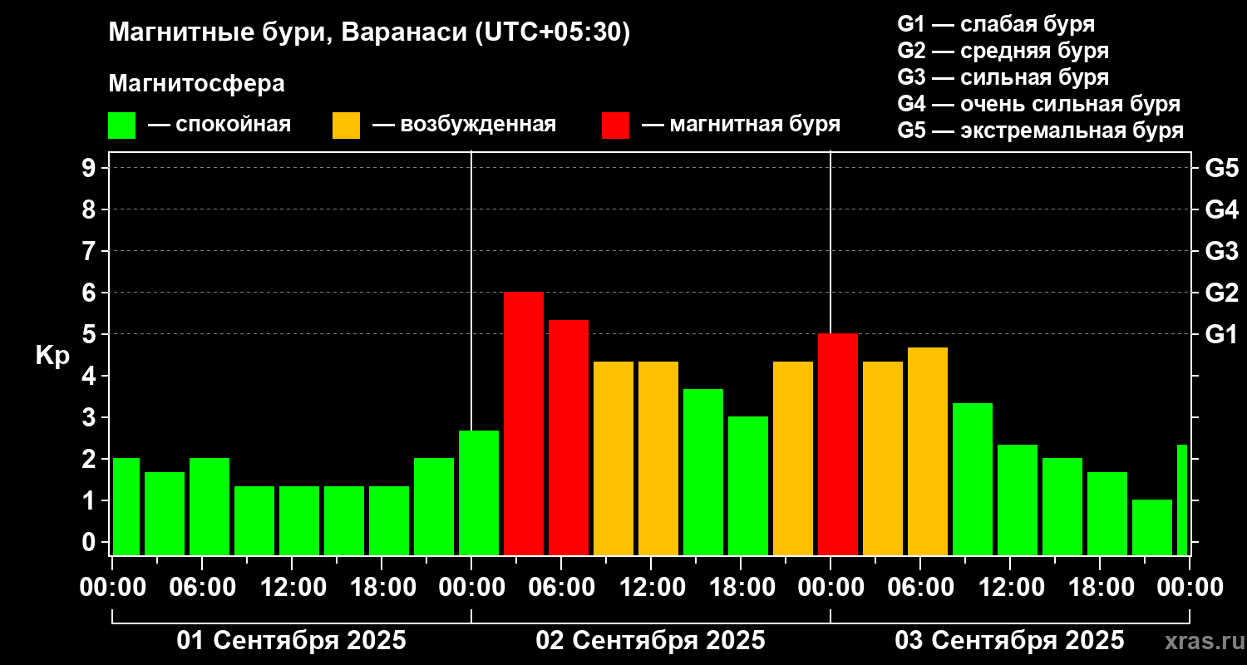This screenshot has width=1247, height=665.
Task: Click the first green bar on 01 September
Action: click(126, 506)
